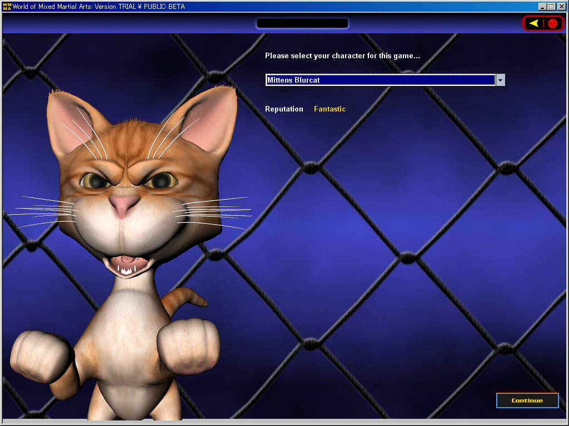Maximize the game window
The image size is (569, 426).
coord(551,7)
